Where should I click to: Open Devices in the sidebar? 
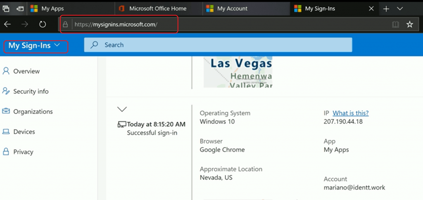click(24, 132)
